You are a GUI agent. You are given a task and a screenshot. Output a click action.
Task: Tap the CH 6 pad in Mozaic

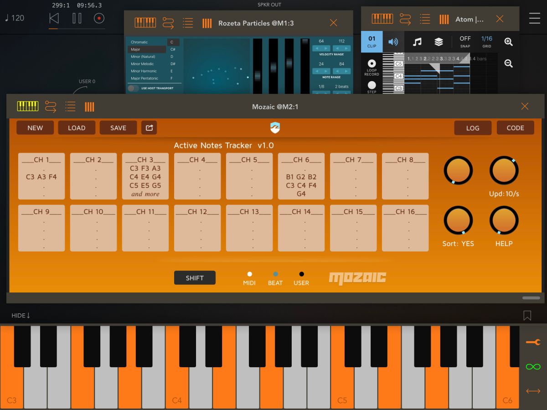(x=301, y=176)
